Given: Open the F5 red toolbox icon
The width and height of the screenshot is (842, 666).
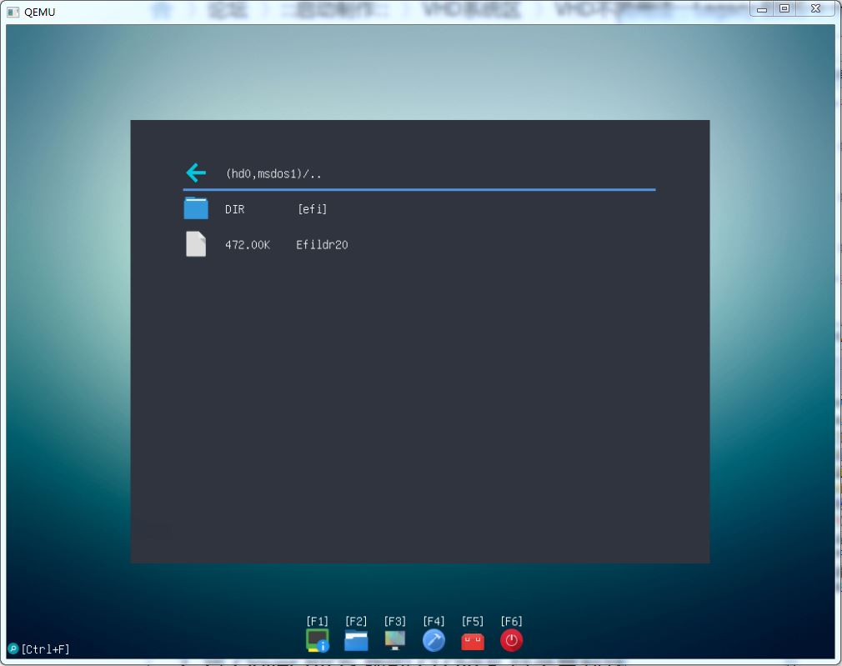Looking at the screenshot, I should 473,640.
